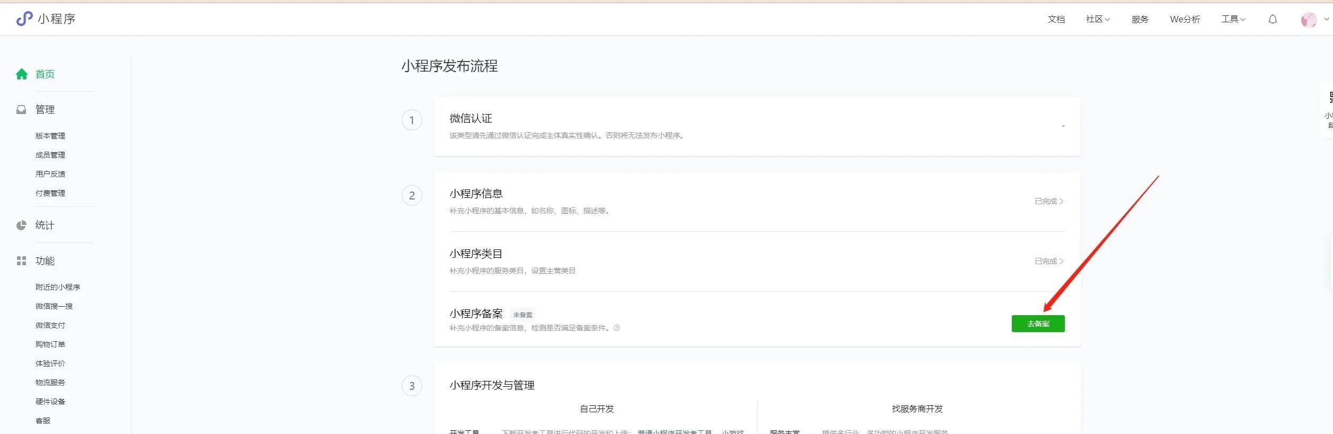Open 购物订单 in sidebar
The height and width of the screenshot is (434, 1333).
pyautogui.click(x=50, y=344)
